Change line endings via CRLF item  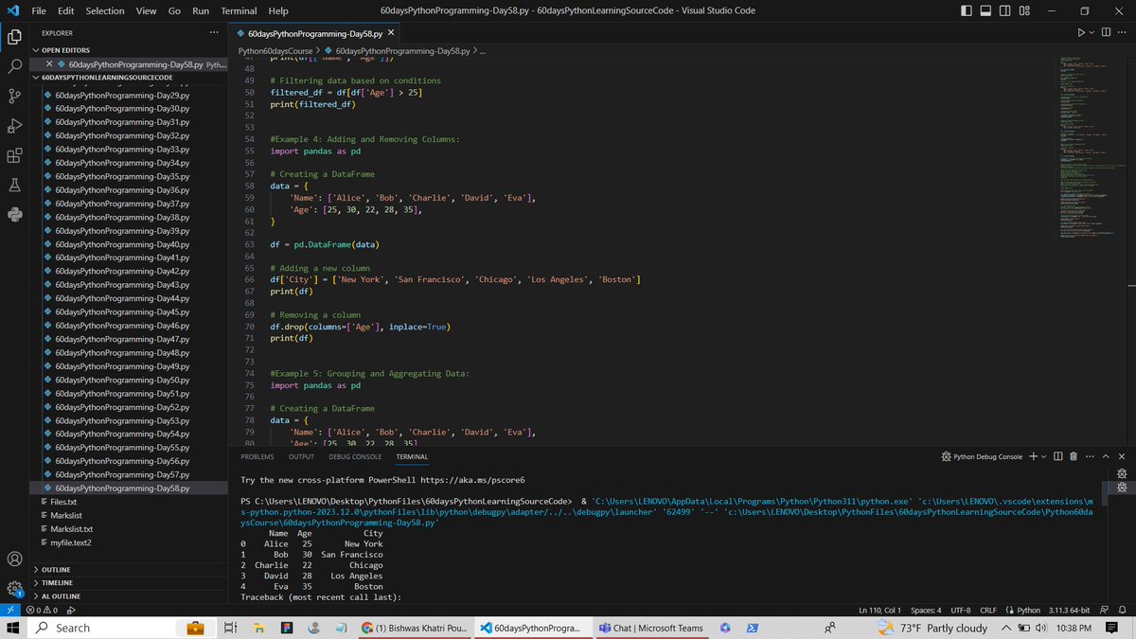pyautogui.click(x=988, y=610)
